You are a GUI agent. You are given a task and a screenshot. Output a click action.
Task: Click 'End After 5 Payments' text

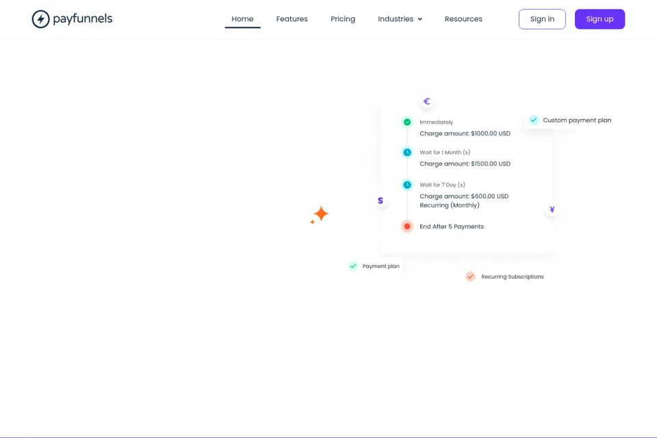click(x=452, y=227)
